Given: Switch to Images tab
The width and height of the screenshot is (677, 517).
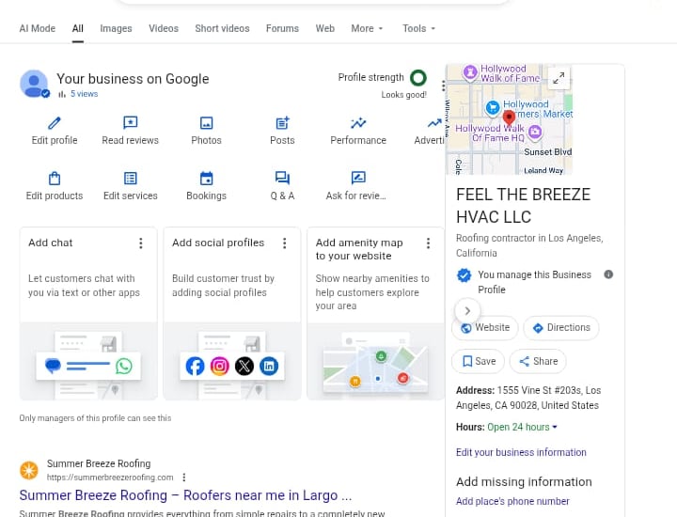Looking at the screenshot, I should pyautogui.click(x=116, y=28).
